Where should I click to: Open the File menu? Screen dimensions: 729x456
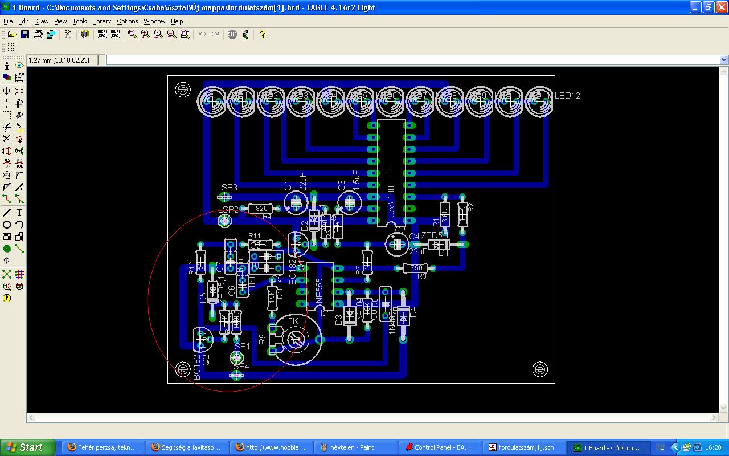coord(8,21)
